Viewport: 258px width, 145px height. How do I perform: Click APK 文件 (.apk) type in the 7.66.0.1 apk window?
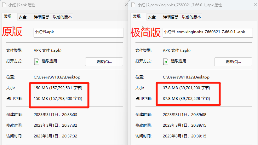click(177, 50)
